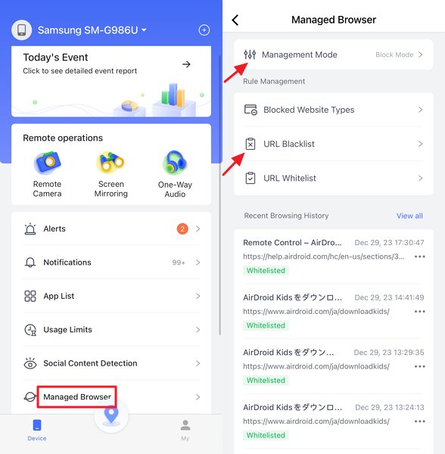Open Social Content Detection eye item
445x454 pixels.
[111, 363]
